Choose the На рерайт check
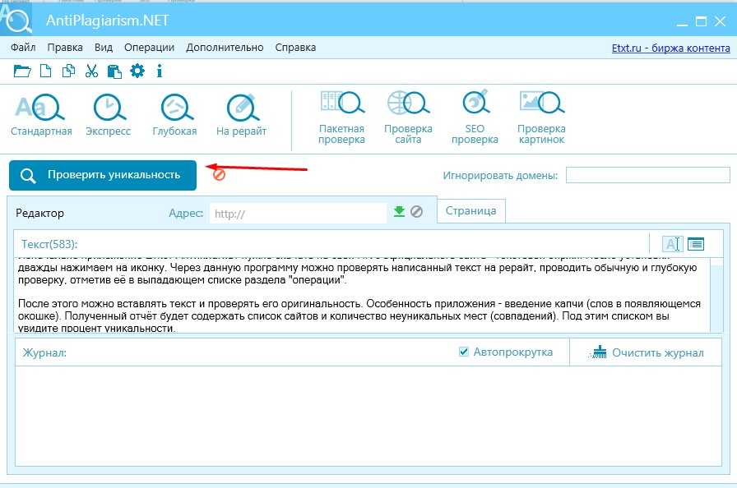This screenshot has width=737, height=488. (241, 114)
